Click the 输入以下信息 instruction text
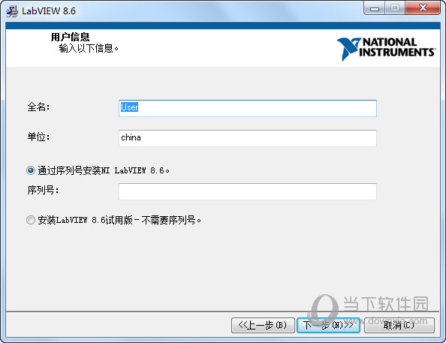 pyautogui.click(x=89, y=48)
